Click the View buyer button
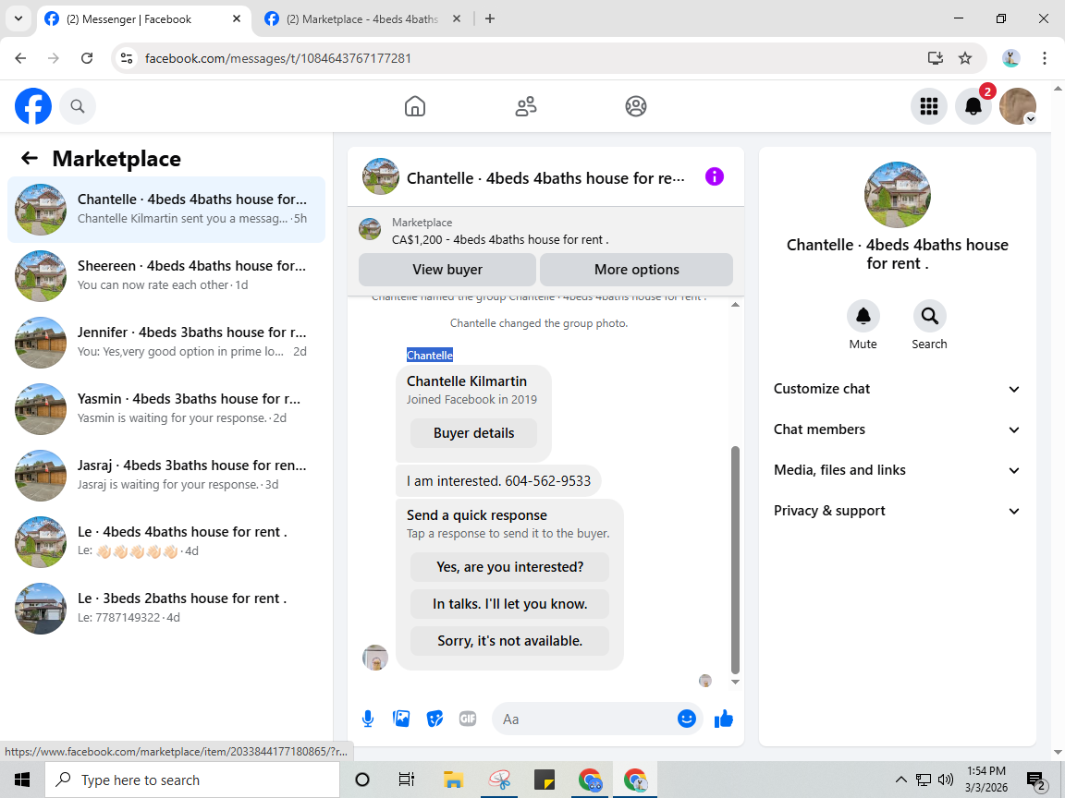Viewport: 1065px width, 798px height. [447, 270]
